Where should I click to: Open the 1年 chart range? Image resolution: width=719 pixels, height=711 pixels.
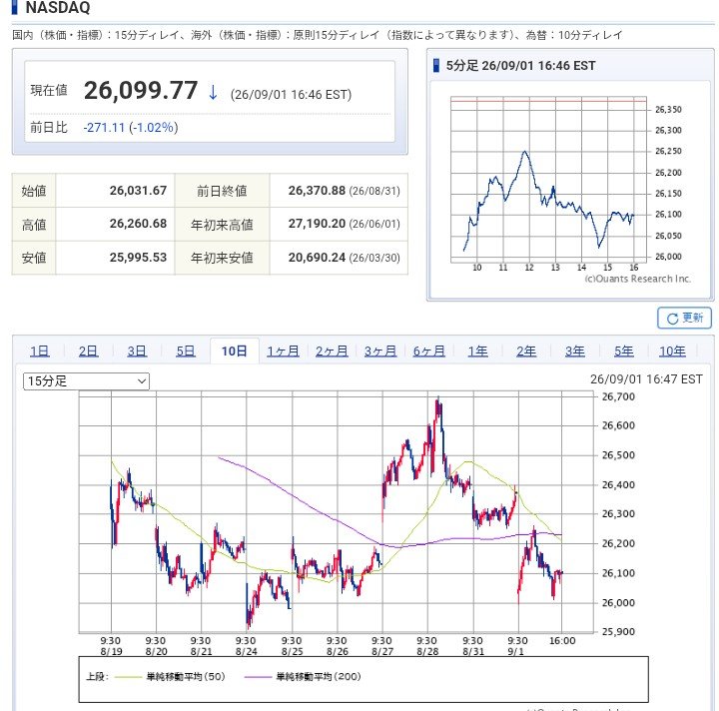[477, 352]
